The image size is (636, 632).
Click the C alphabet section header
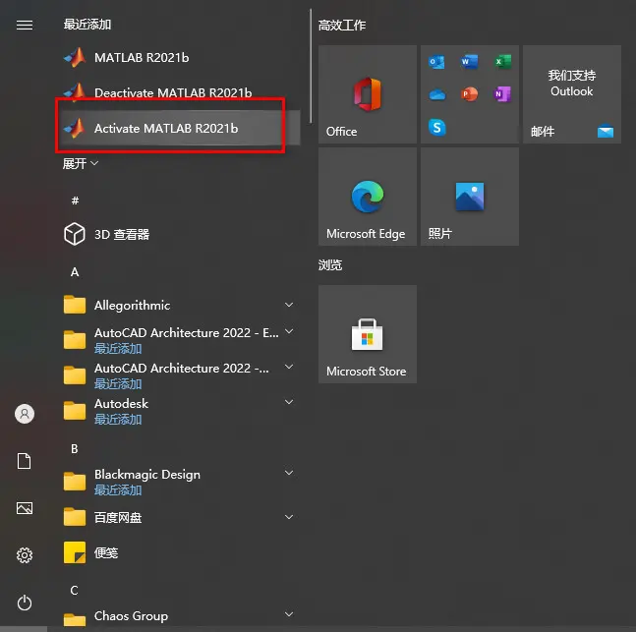pos(75,590)
